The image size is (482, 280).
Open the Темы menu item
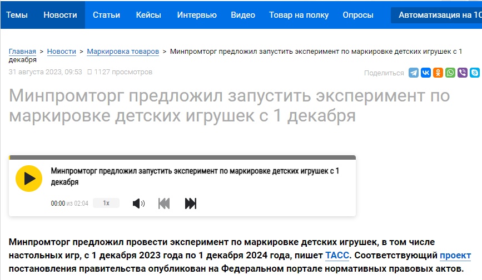[17, 15]
